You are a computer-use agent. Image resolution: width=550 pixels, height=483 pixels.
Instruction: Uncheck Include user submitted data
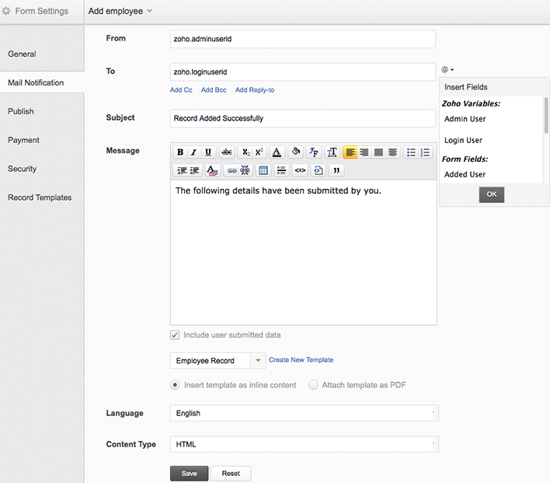click(175, 335)
